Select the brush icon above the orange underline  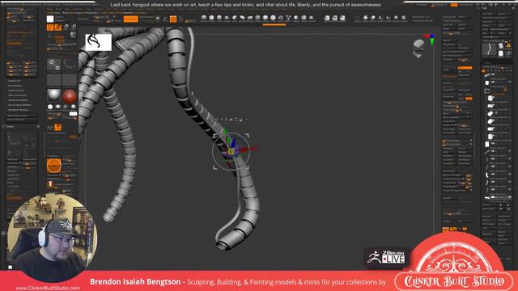[274, 18]
